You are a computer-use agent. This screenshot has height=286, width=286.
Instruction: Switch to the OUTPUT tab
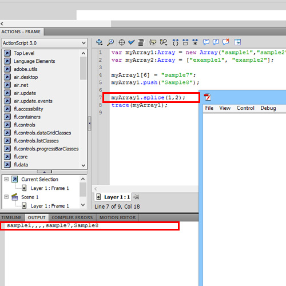[x=37, y=217]
